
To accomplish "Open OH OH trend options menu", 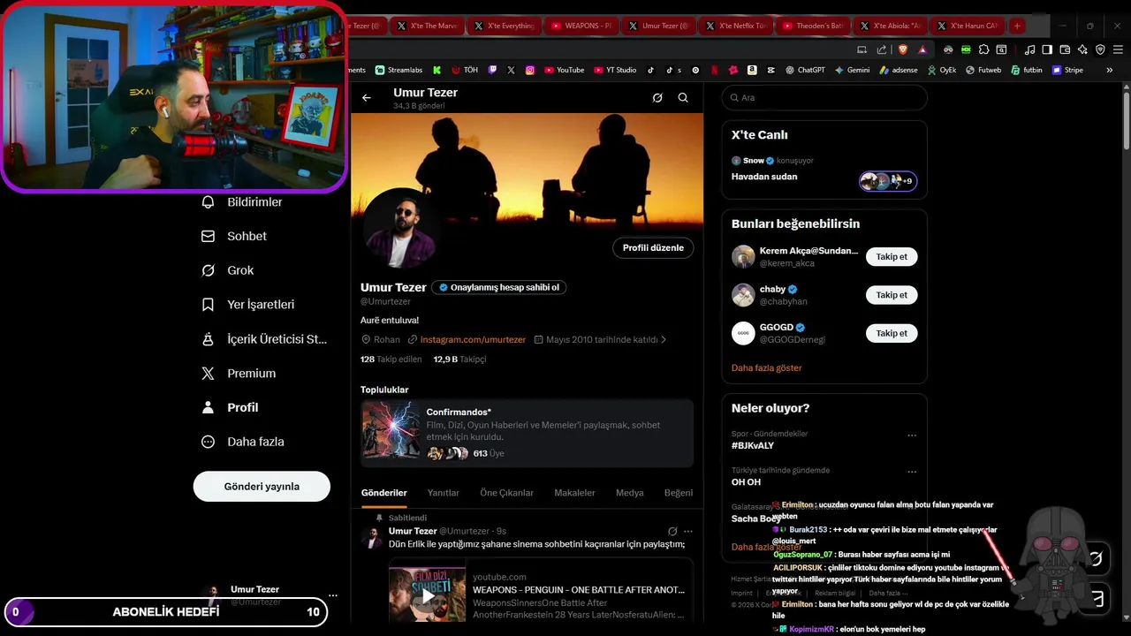I will (x=912, y=471).
